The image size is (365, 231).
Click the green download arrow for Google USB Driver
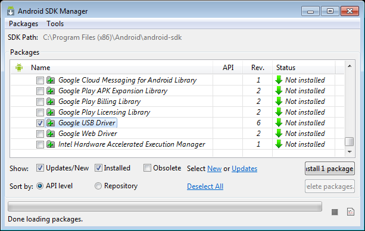click(x=279, y=123)
